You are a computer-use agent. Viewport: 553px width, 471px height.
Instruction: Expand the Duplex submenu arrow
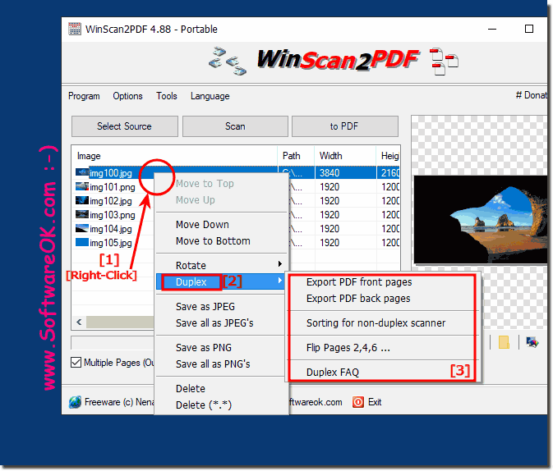coord(279,281)
